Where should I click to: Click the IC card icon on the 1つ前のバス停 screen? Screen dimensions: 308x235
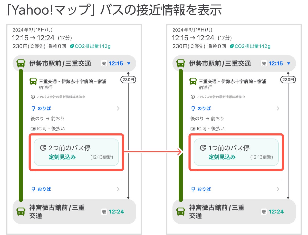tap(193, 129)
